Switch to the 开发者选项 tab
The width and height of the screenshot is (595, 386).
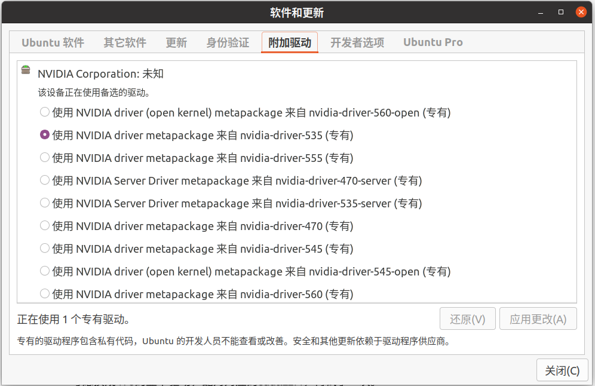(357, 42)
